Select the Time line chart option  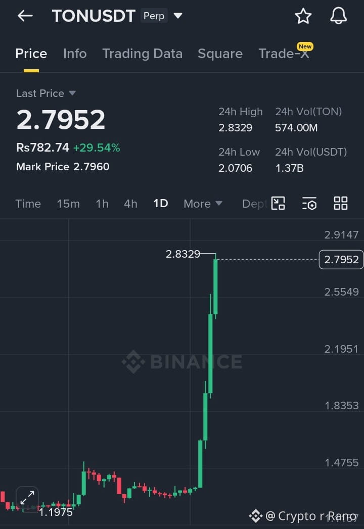pos(28,204)
